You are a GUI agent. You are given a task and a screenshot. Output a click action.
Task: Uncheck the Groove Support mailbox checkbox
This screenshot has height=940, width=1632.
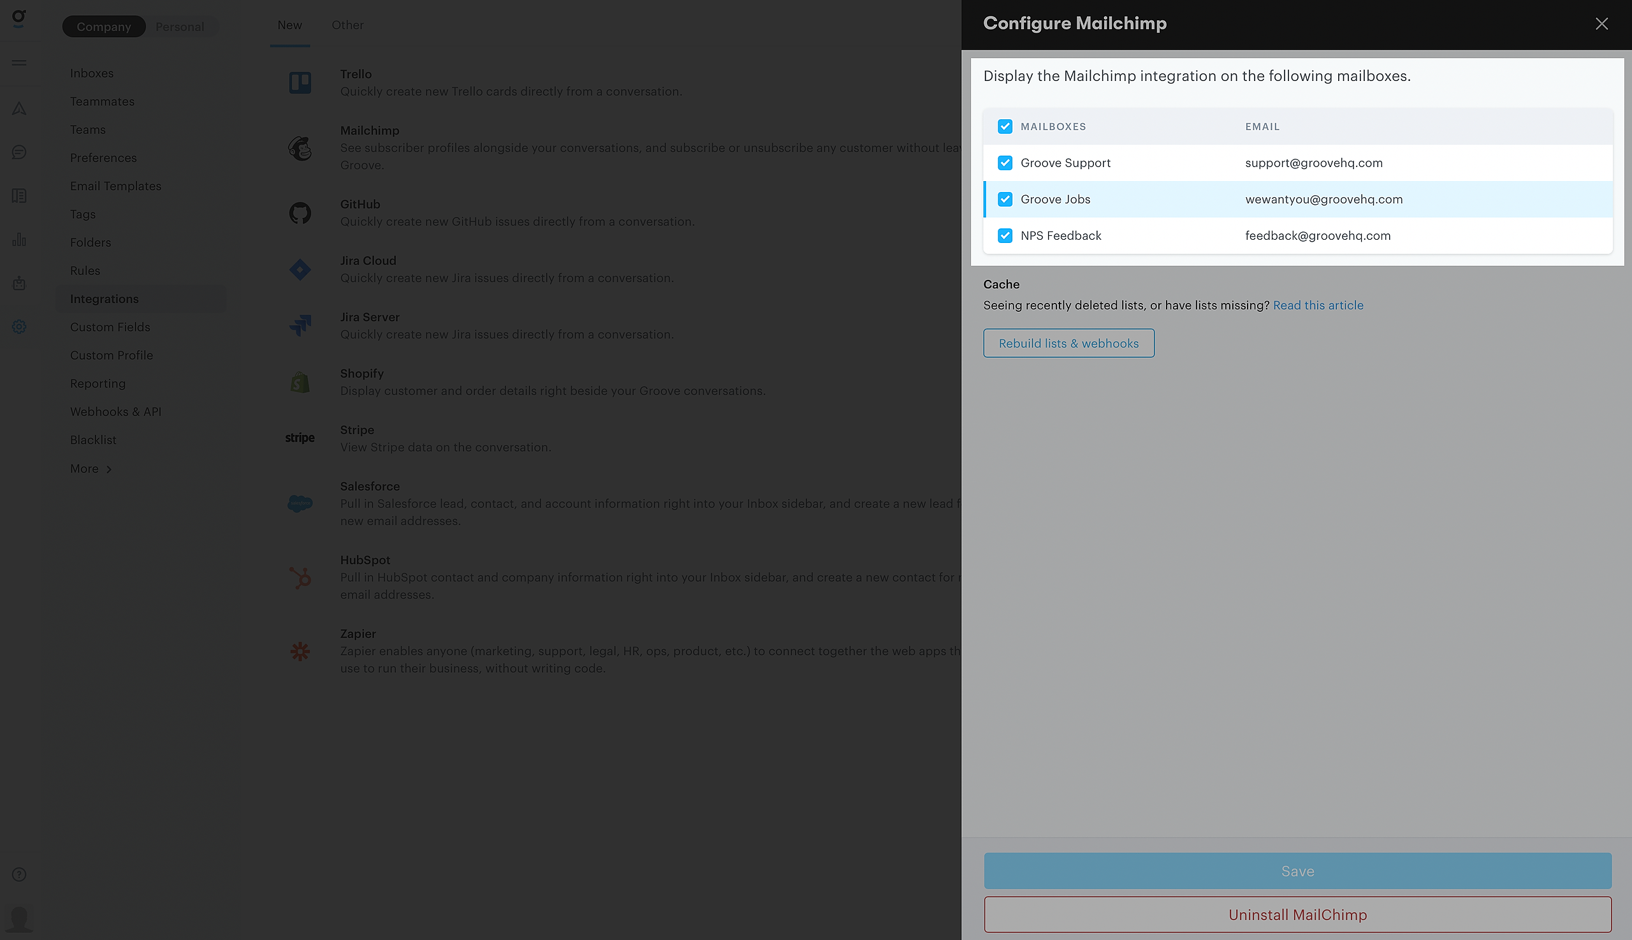coord(1005,163)
